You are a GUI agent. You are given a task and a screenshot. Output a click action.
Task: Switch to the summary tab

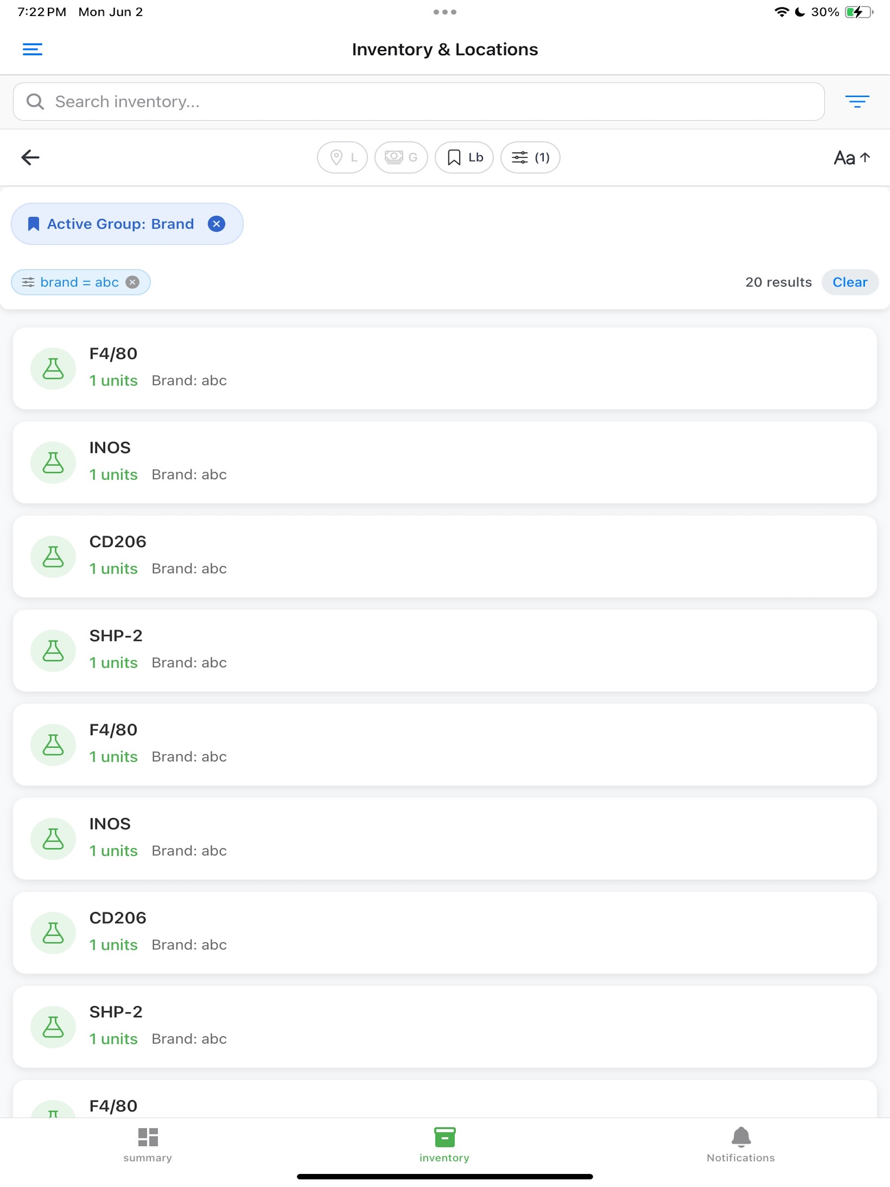point(148,1145)
